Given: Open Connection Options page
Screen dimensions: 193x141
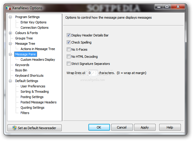Looking at the screenshot, I should click(34, 28).
